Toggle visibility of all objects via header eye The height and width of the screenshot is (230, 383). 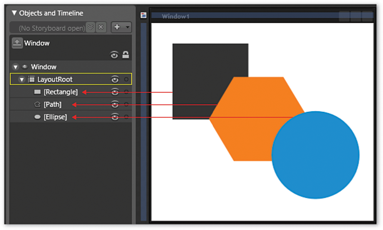pyautogui.click(x=114, y=55)
